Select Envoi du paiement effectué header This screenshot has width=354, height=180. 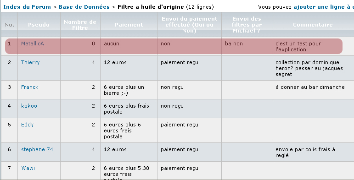pyautogui.click(x=190, y=25)
